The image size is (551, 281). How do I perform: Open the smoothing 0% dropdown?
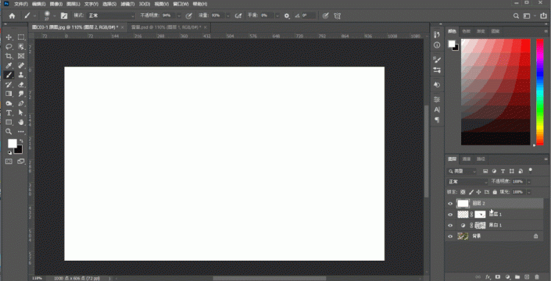pyautogui.click(x=277, y=16)
